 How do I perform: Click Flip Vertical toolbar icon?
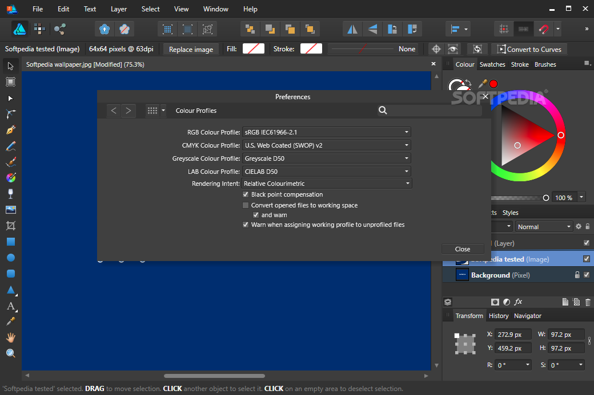tap(372, 29)
